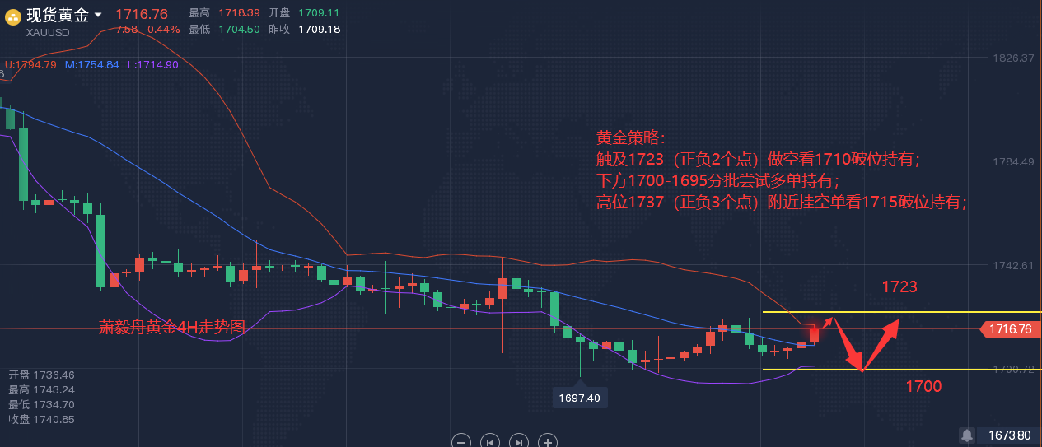Click the 1784.49 price axis label
Screen dimensions: 1042x447
click(x=1013, y=161)
